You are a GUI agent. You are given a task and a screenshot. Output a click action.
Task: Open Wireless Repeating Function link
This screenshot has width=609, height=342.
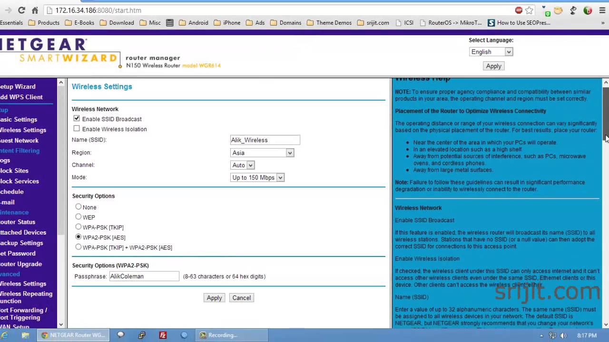pyautogui.click(x=26, y=297)
